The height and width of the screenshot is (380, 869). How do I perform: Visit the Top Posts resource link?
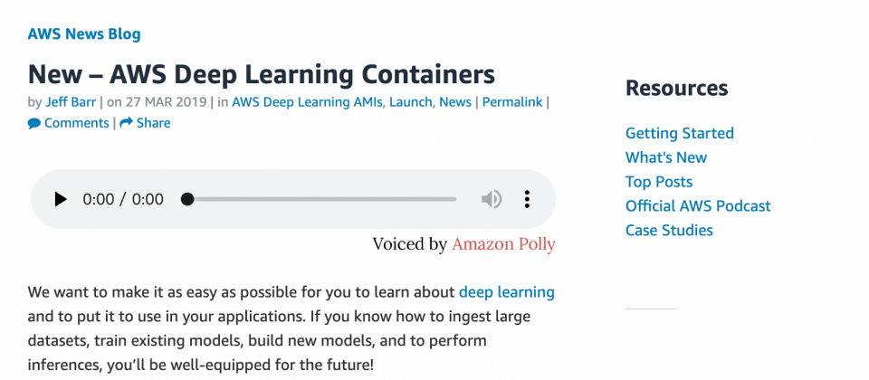659,182
